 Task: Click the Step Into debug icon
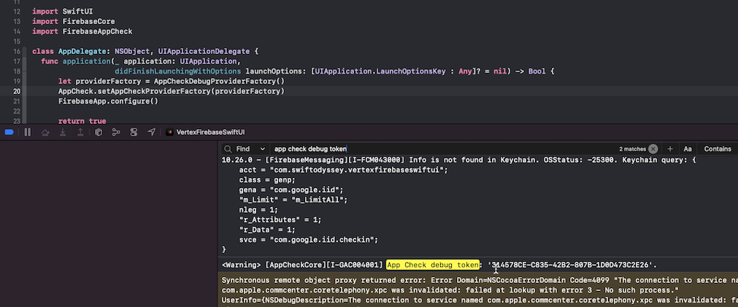(63, 132)
